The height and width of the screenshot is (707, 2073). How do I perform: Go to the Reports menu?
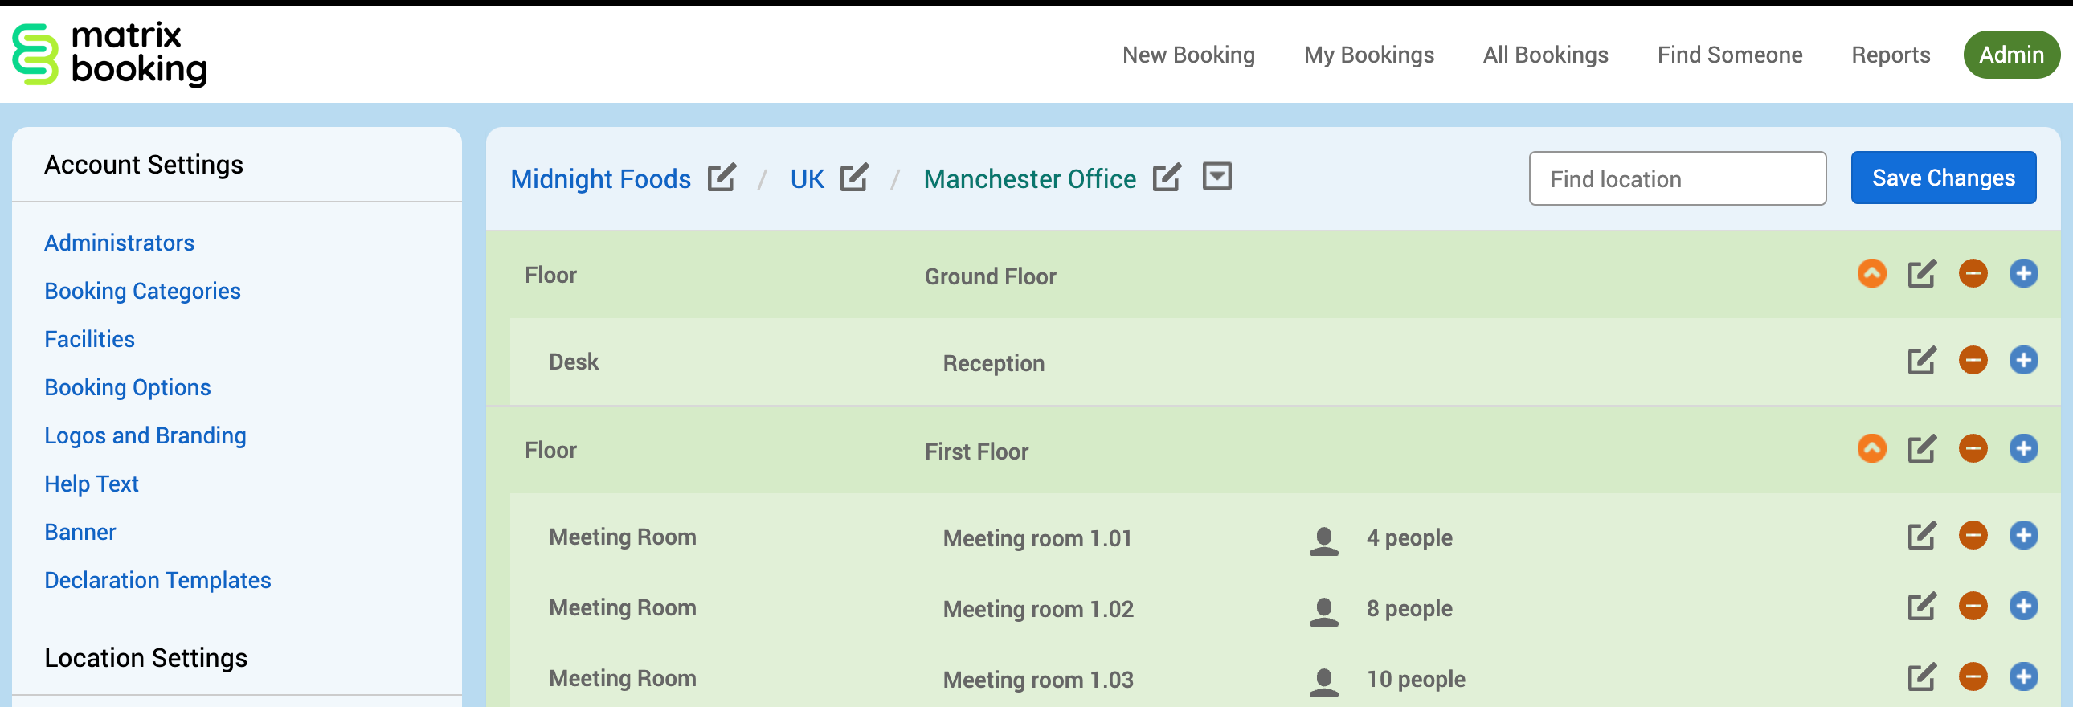(x=1891, y=55)
